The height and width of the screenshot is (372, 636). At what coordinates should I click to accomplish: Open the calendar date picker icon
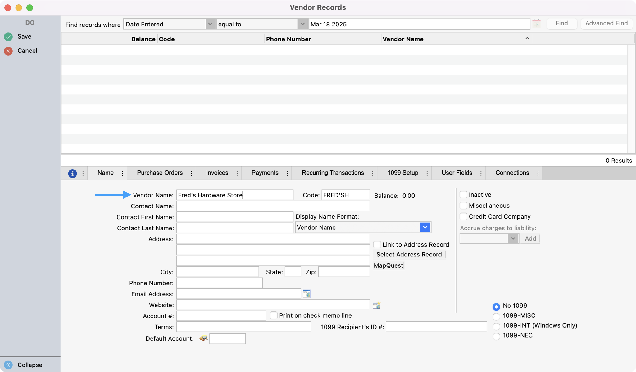coord(536,24)
